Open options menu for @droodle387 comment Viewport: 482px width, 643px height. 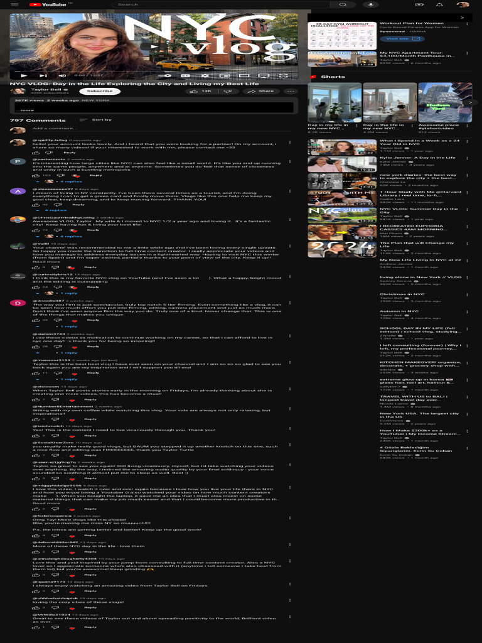pos(290,303)
